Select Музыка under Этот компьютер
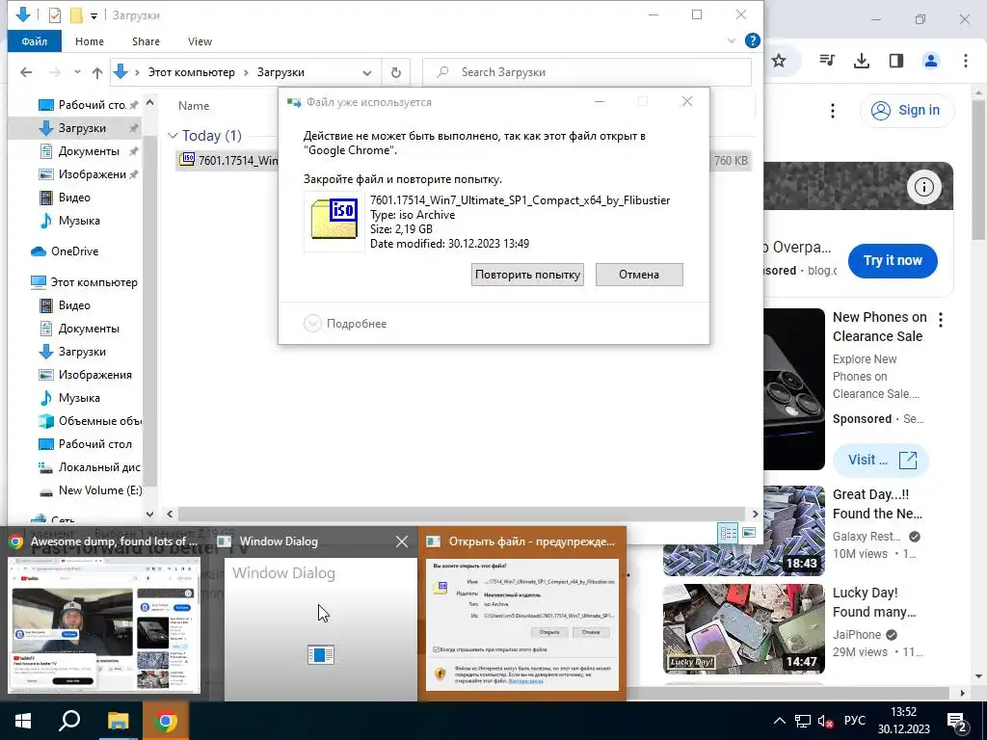Viewport: 987px width, 740px height. point(70,398)
